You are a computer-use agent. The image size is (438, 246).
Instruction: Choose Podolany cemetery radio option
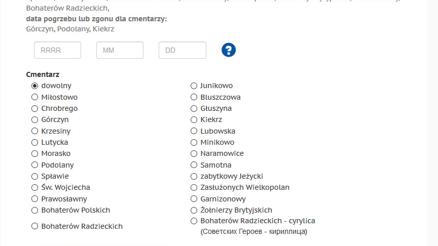35,165
